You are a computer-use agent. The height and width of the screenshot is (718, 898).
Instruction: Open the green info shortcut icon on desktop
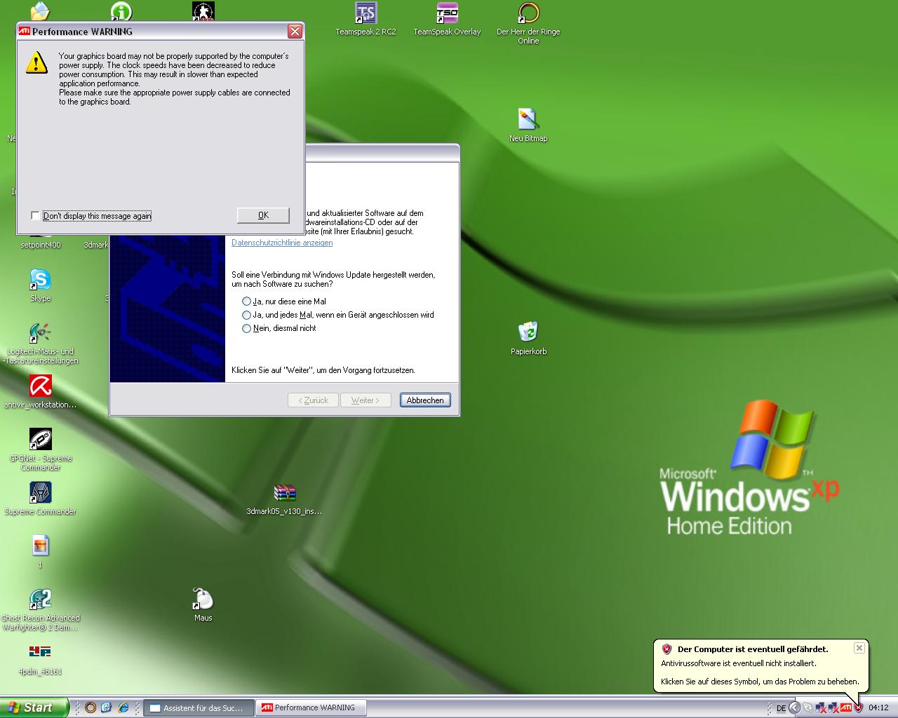tap(121, 11)
